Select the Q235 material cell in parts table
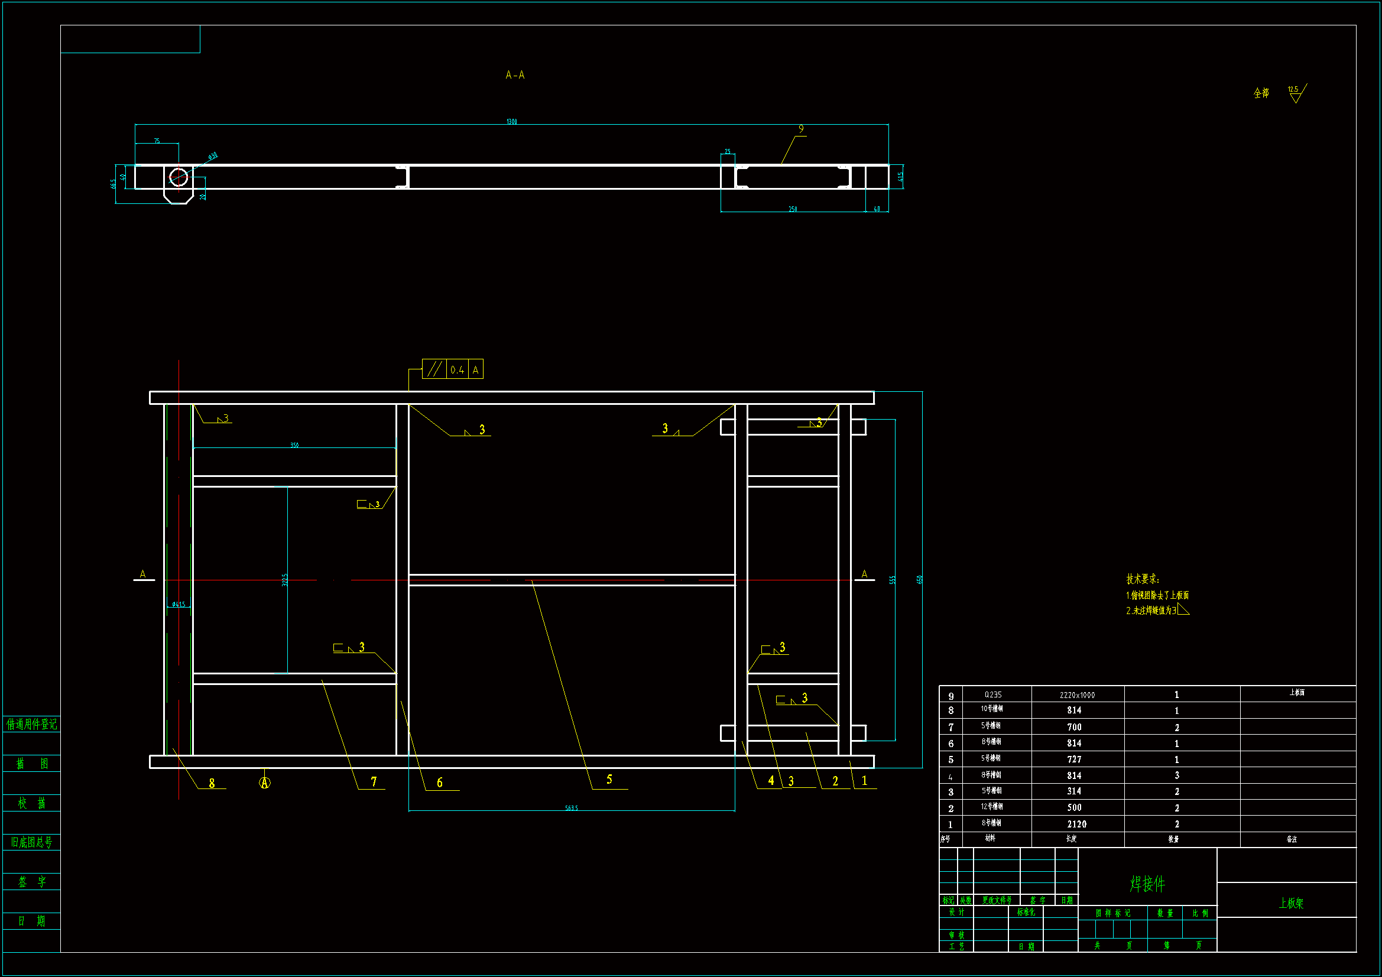The height and width of the screenshot is (977, 1382). [x=993, y=694]
